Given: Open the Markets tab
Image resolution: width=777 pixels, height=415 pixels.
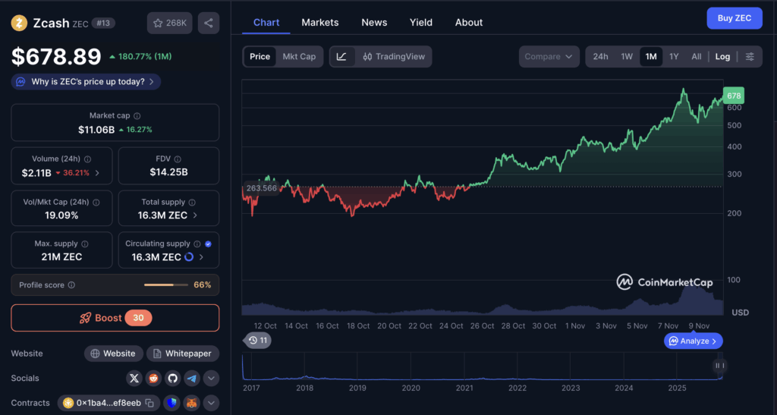Looking at the screenshot, I should (x=320, y=22).
